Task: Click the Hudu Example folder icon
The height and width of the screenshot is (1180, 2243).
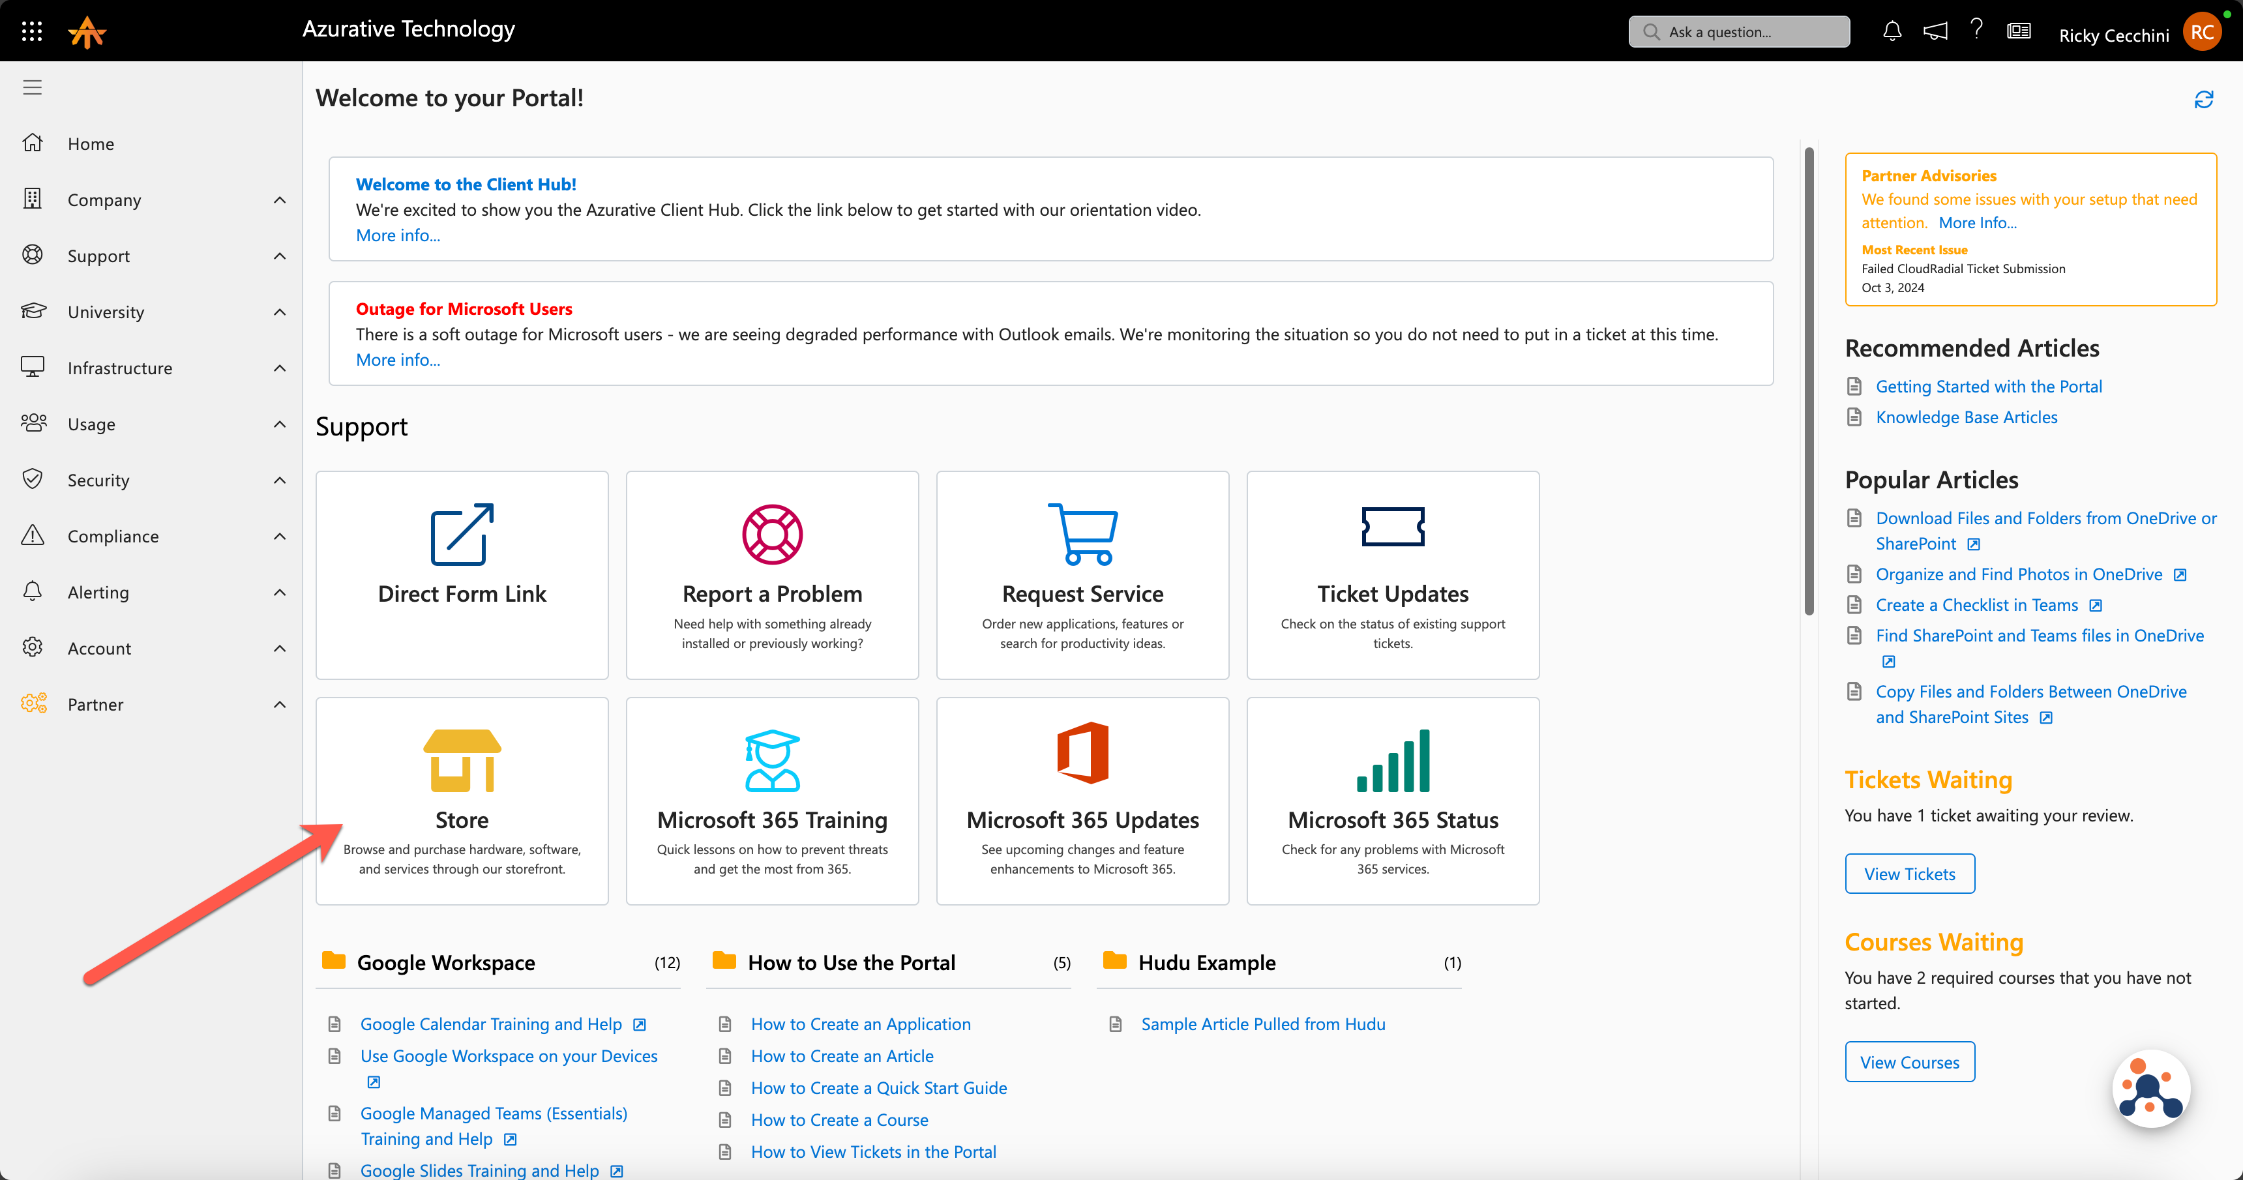Action: point(1114,960)
